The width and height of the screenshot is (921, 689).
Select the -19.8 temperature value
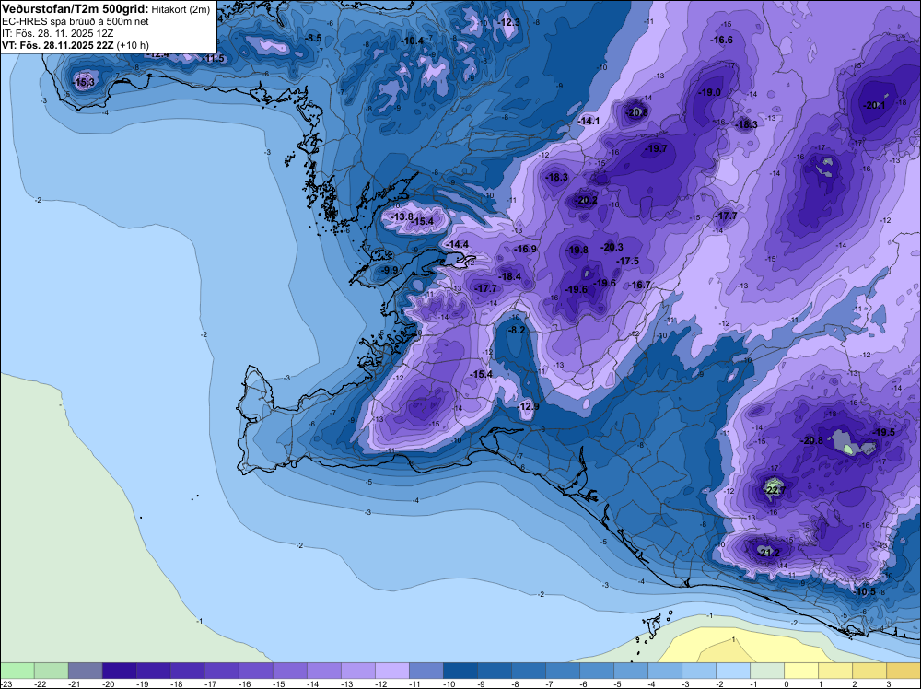coord(577,250)
